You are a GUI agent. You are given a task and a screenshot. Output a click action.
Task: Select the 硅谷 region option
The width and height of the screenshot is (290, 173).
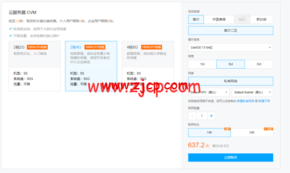click(x=242, y=19)
